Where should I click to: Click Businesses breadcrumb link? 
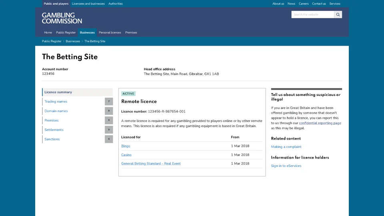73,41
